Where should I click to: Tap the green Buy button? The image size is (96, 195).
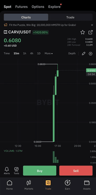tap(40, 171)
